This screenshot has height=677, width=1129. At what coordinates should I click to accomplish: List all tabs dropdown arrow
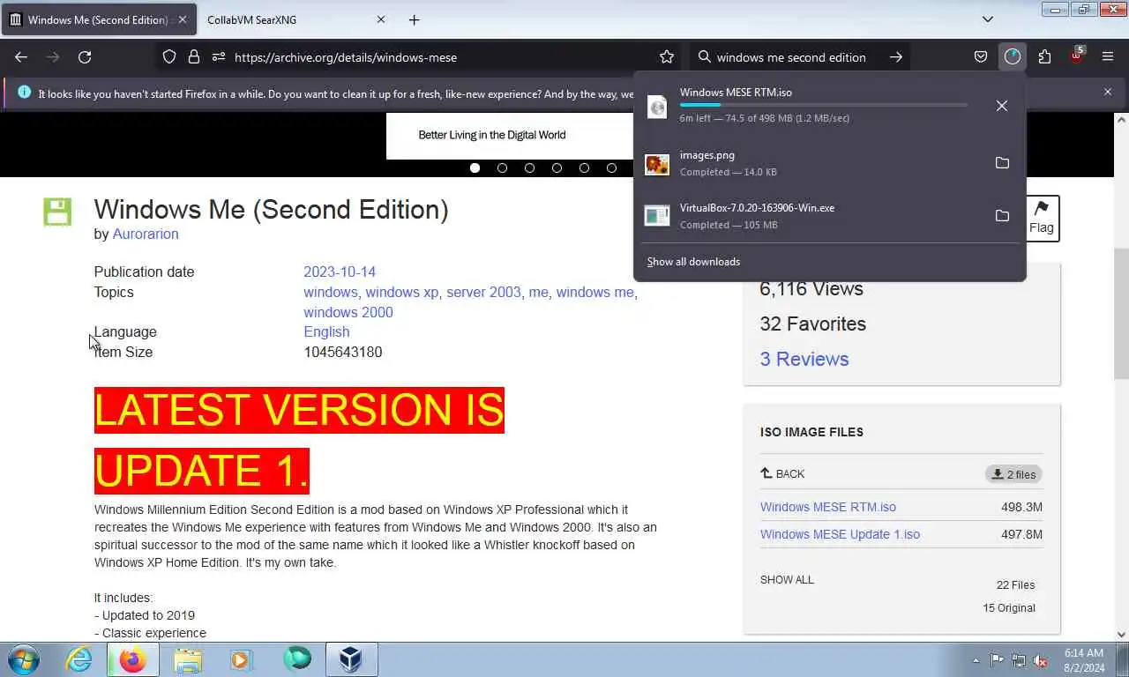pyautogui.click(x=988, y=19)
